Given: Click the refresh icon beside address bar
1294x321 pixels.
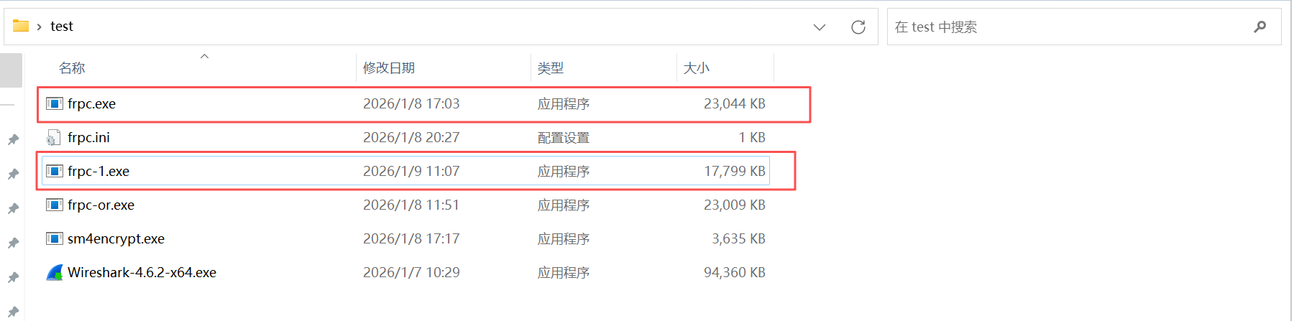Looking at the screenshot, I should coord(858,27).
